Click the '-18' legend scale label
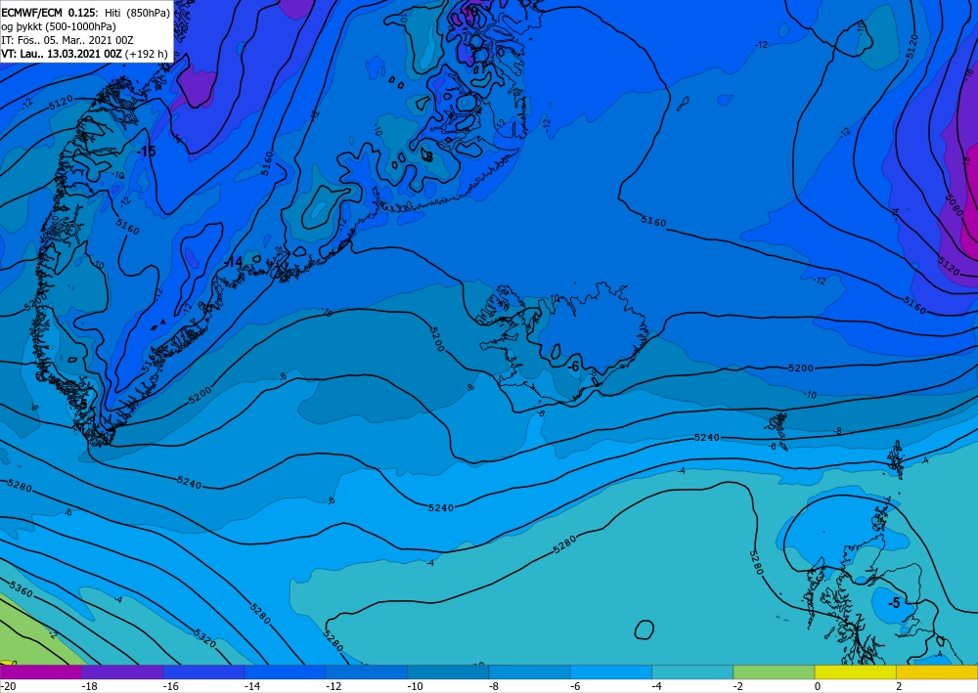978x693 pixels. (x=89, y=686)
